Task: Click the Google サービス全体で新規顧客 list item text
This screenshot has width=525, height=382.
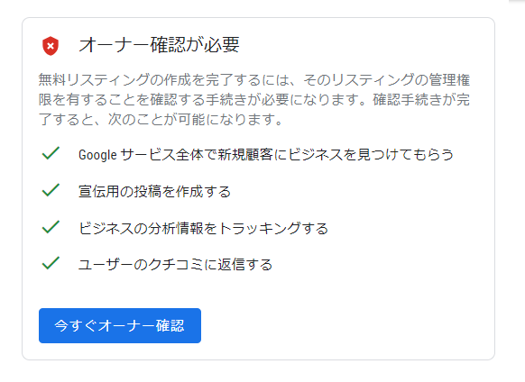Action: coord(266,155)
